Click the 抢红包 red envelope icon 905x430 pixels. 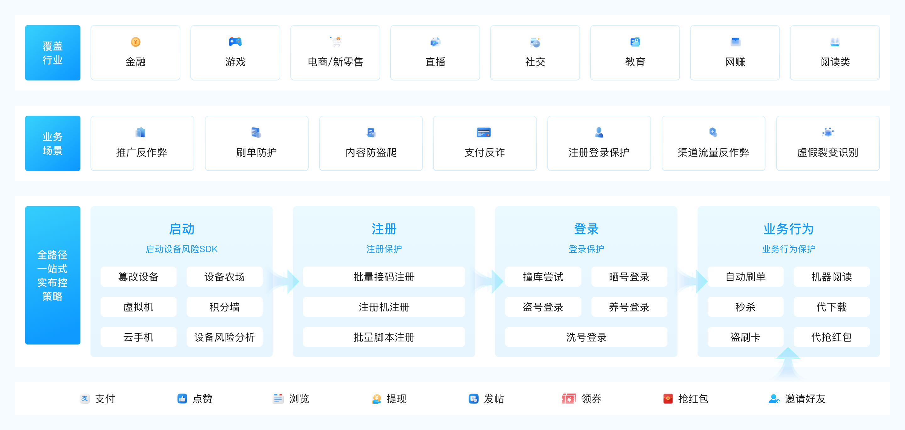point(668,399)
